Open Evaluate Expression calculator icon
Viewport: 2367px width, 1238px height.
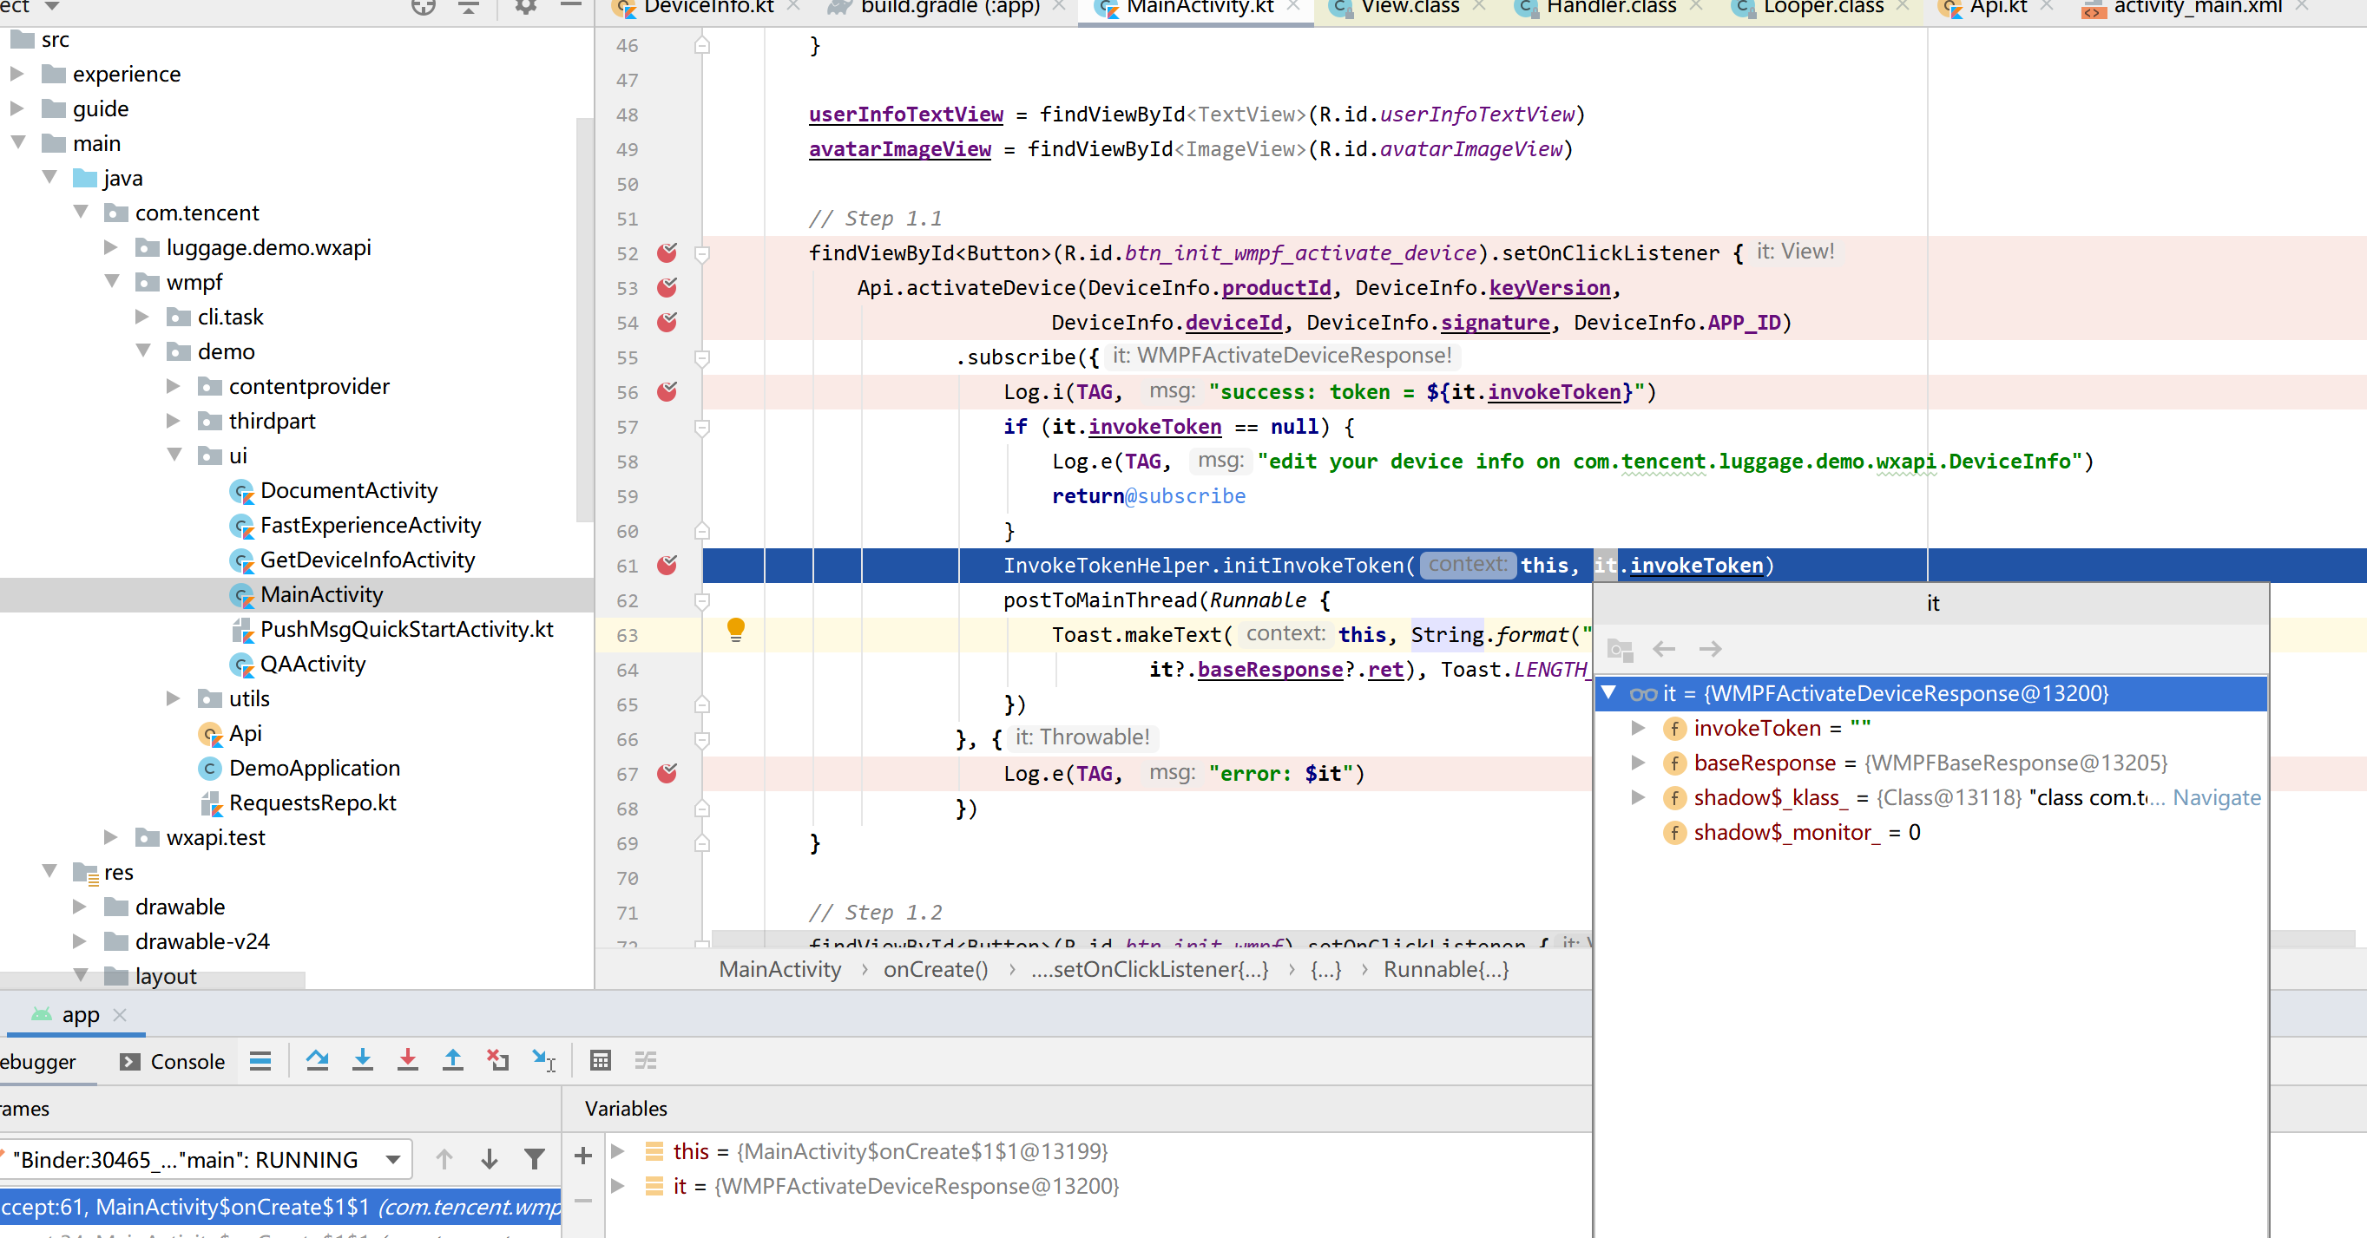[x=600, y=1061]
